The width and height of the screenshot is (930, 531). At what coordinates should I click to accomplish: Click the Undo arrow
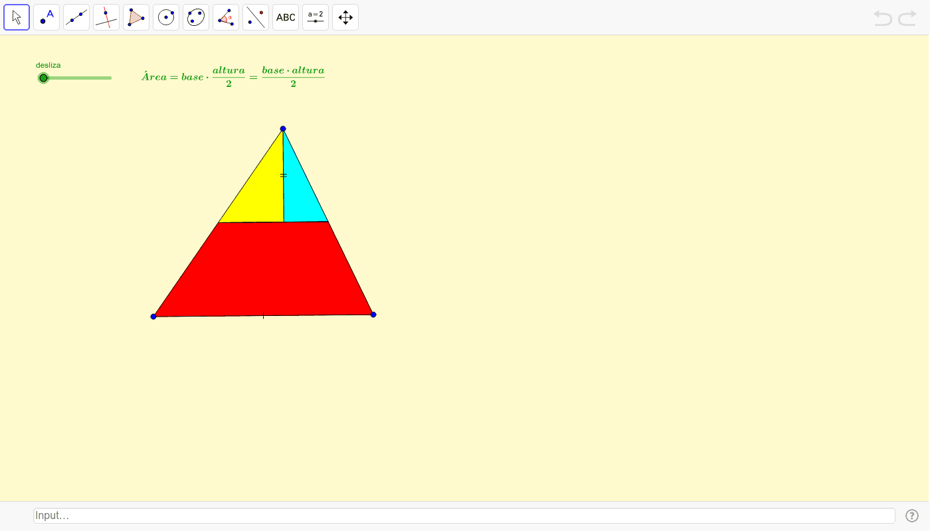tap(883, 18)
